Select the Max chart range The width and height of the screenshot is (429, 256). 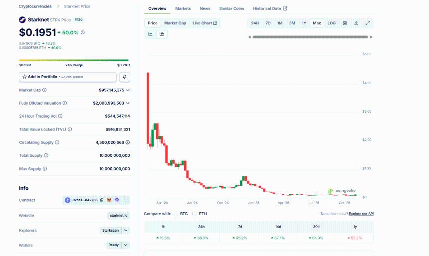(x=317, y=23)
